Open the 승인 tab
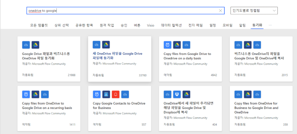Screen dimensions: 297x134 point(124,25)
